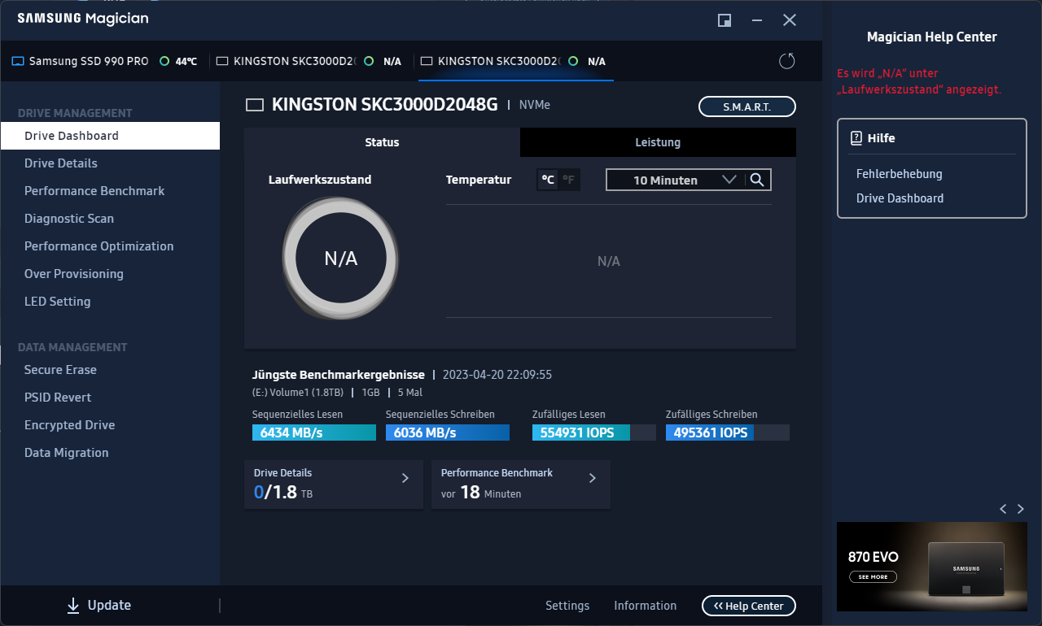Screen dimensions: 1042x626
Task: Click the S.M.A.R.T. button
Action: [747, 107]
